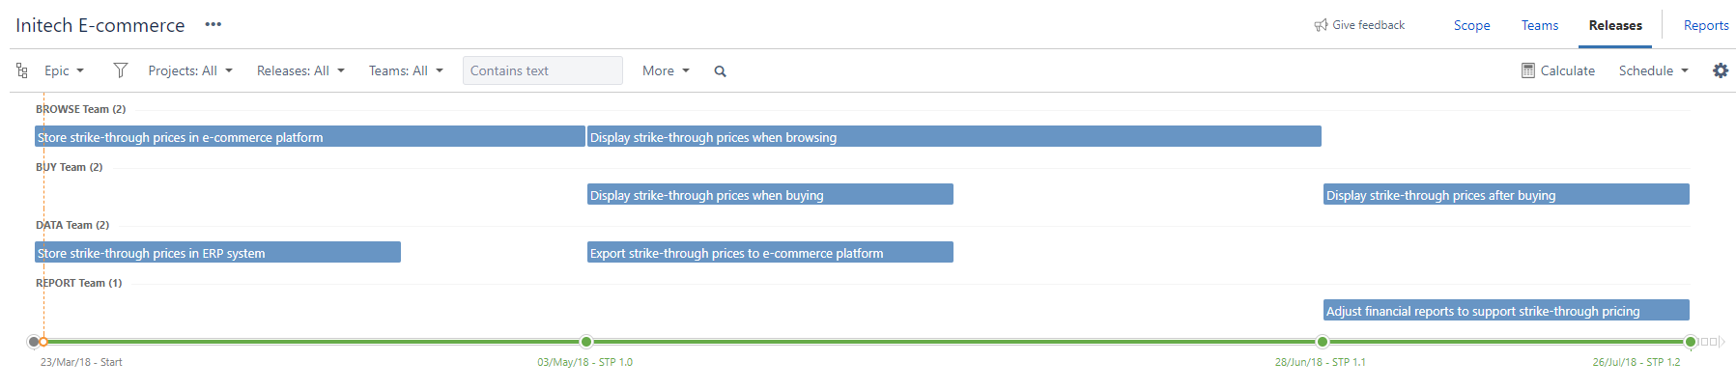Viewport: 1736px width, 390px height.
Task: Select the STP 1.1 release marker
Action: pos(1323,342)
